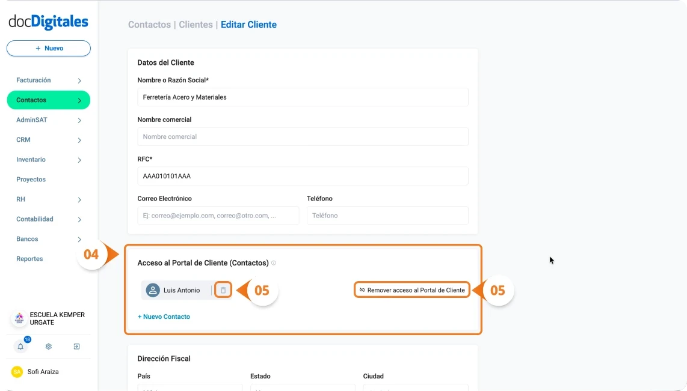Click the settings gear icon

pos(48,347)
